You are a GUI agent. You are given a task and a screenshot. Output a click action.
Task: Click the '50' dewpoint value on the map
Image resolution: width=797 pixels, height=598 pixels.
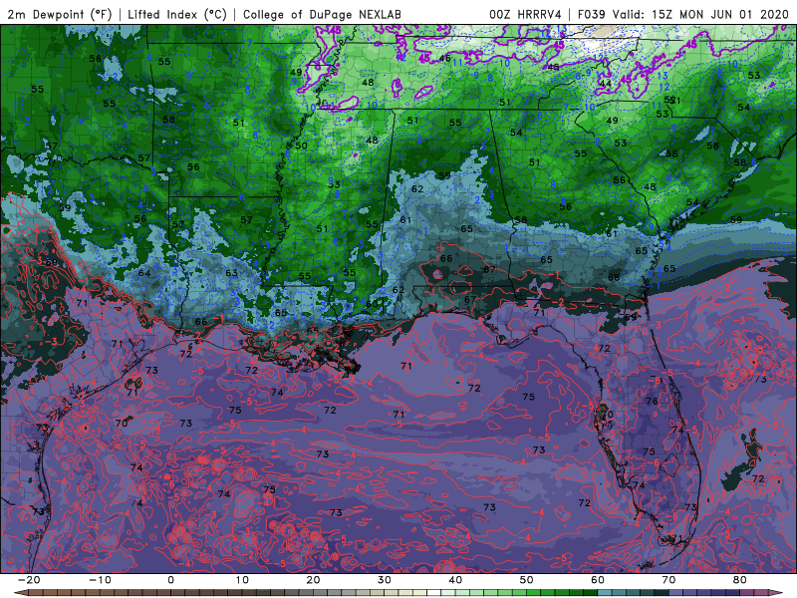(302, 146)
